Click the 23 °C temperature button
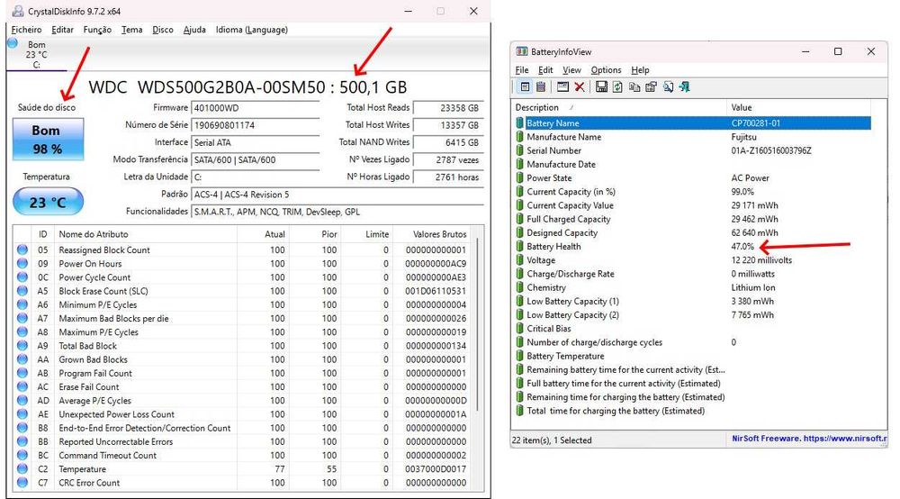Screen dimensions: 900x499 pos(46,202)
